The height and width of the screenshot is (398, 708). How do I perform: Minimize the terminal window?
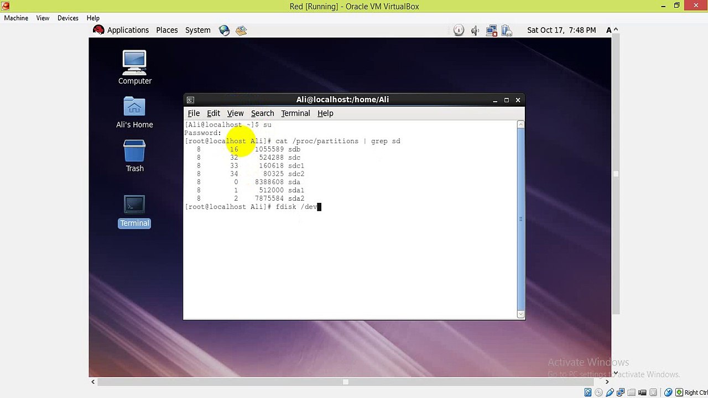(495, 100)
